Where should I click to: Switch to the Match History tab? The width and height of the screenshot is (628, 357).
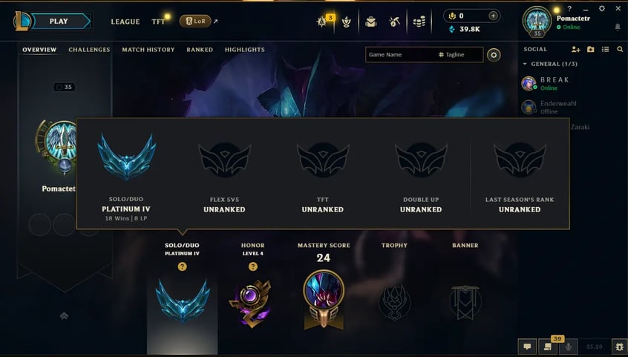click(148, 50)
